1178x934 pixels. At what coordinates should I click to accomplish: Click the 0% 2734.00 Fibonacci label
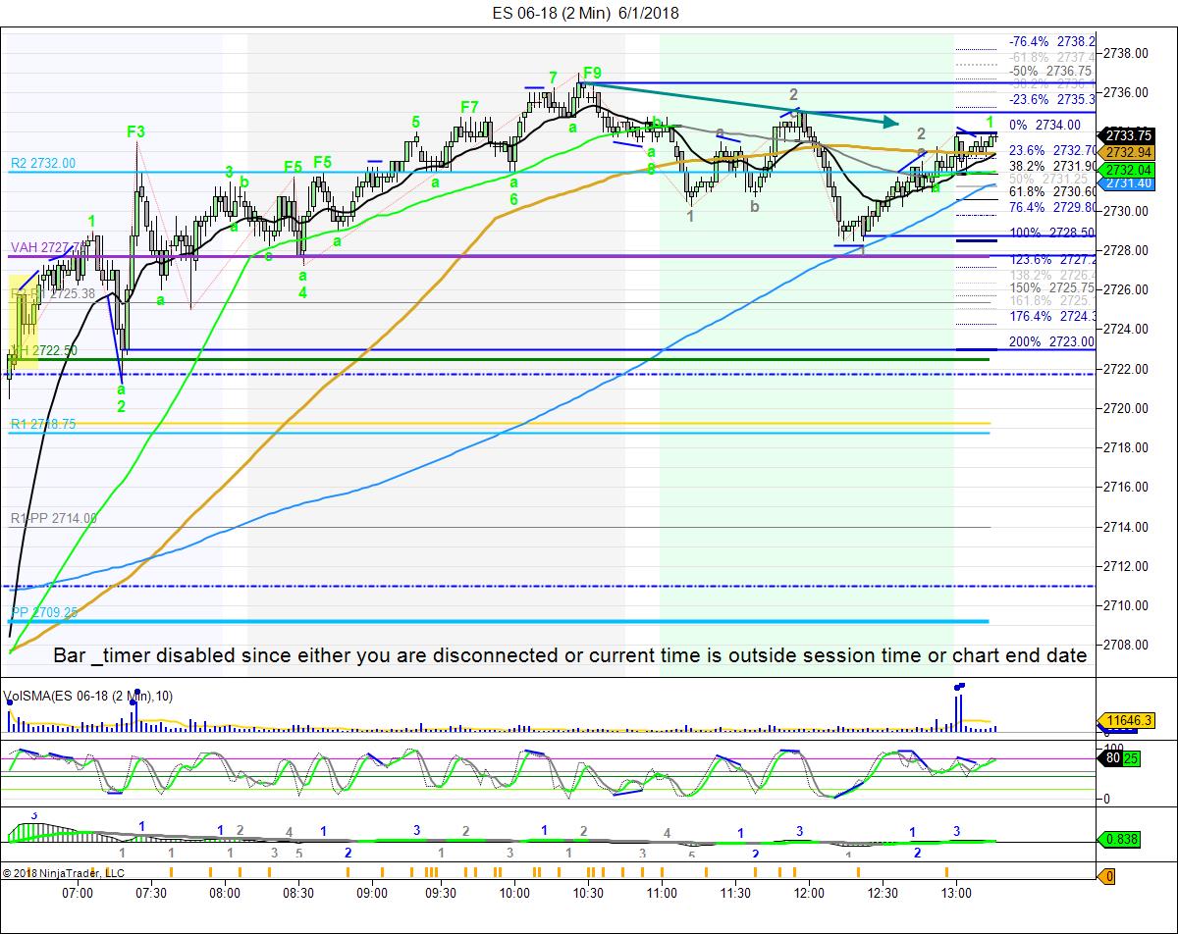[1044, 125]
